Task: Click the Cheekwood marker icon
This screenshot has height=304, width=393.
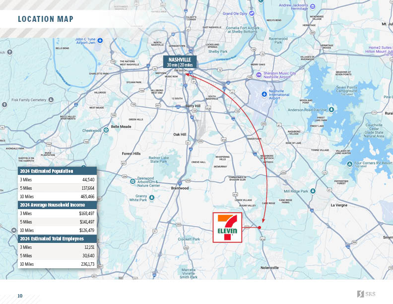Action: pos(106,130)
